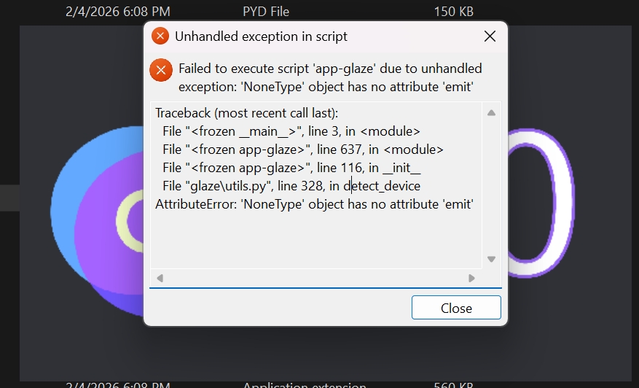
Task: Click the "Traceback (most recent call last)" line
Action: 246,113
